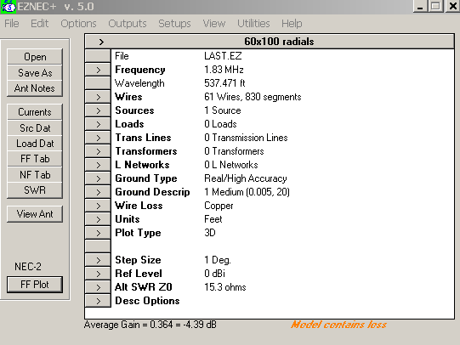Image resolution: width=460 pixels, height=345 pixels.
Task: Click the arrow button for Sources
Action: click(x=98, y=110)
